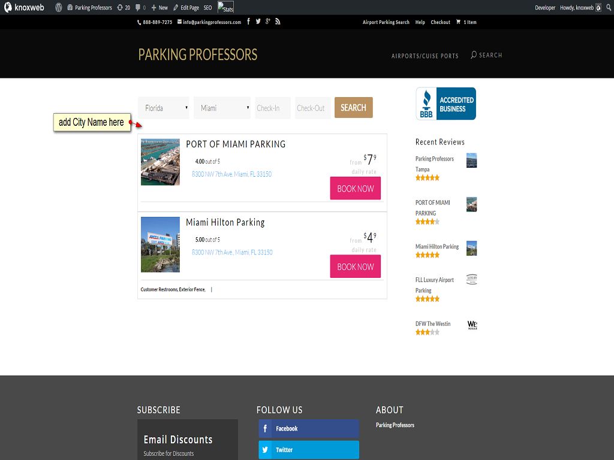Open PORT OF MIAMI PARKING sidebar review

coord(433,208)
